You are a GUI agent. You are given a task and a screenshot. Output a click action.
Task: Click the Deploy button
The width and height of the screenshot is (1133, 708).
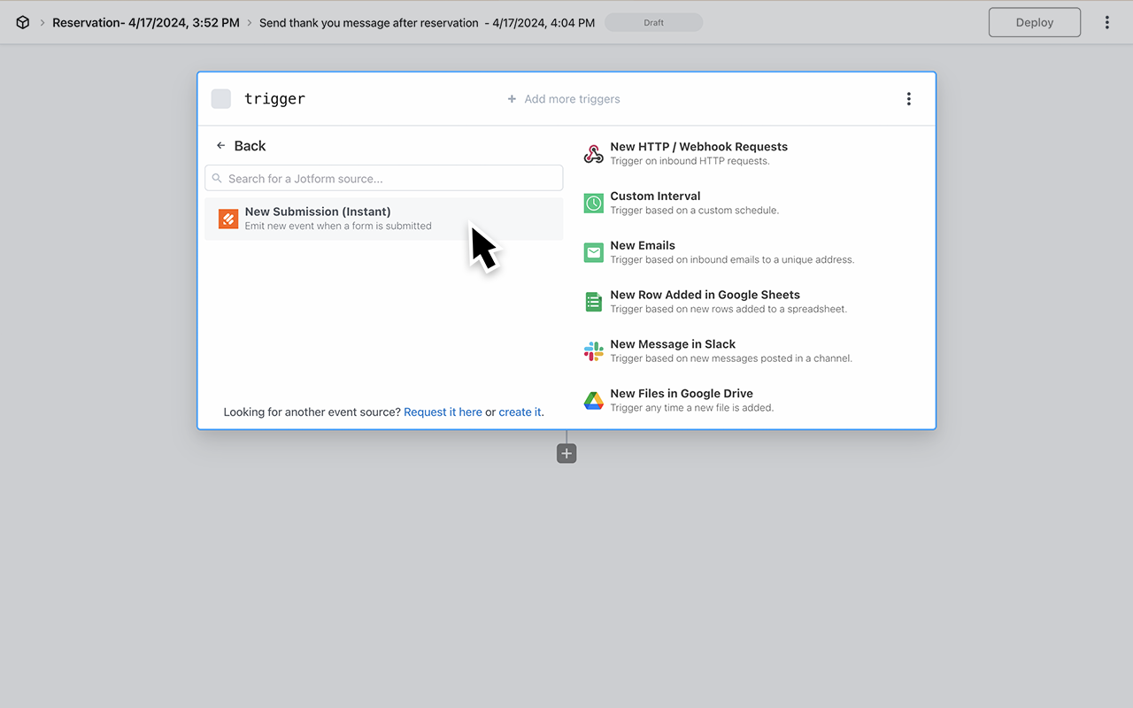pos(1034,22)
